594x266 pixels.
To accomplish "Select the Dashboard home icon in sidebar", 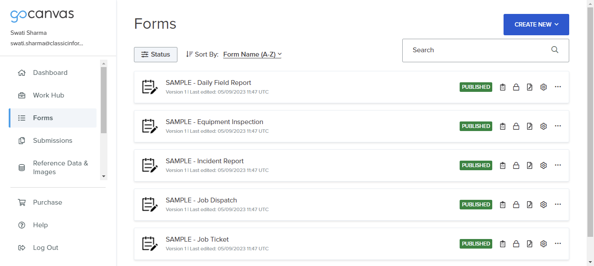I will click(22, 73).
